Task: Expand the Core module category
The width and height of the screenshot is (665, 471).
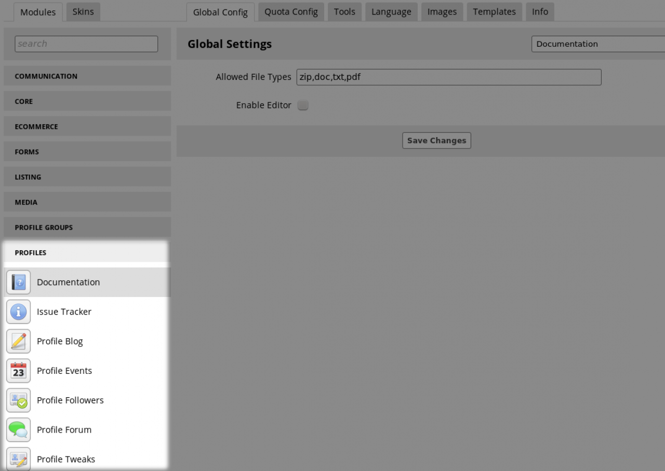Action: coord(87,101)
